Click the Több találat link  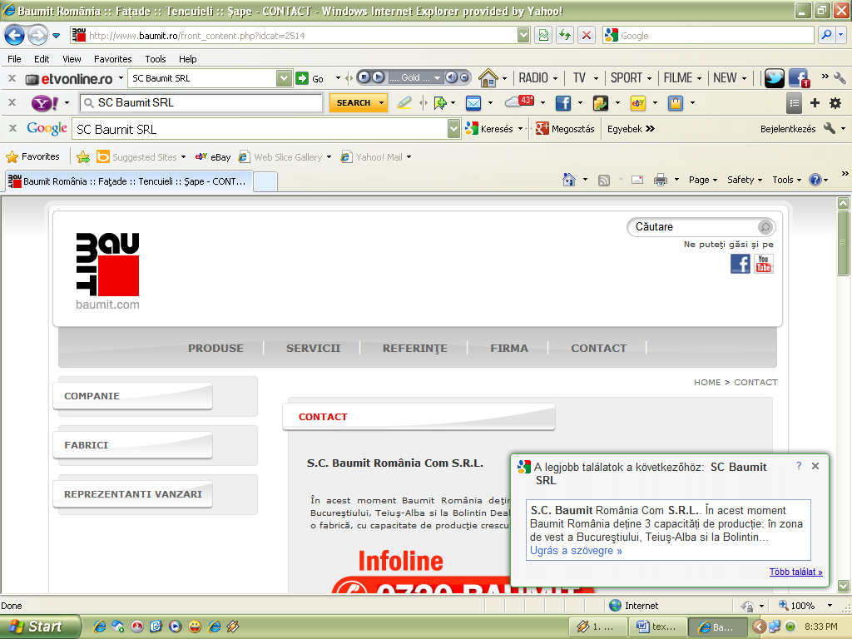click(x=795, y=572)
